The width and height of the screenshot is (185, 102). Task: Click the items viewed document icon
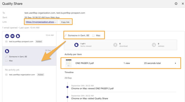[x=76, y=45]
